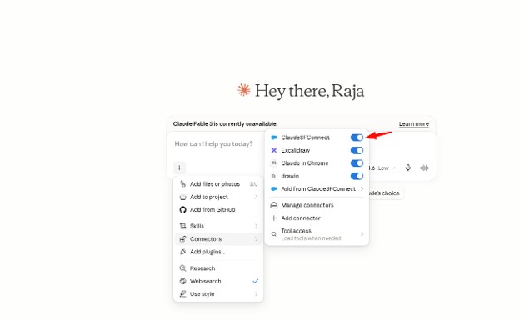Click the GitHub logo icon

(182, 209)
